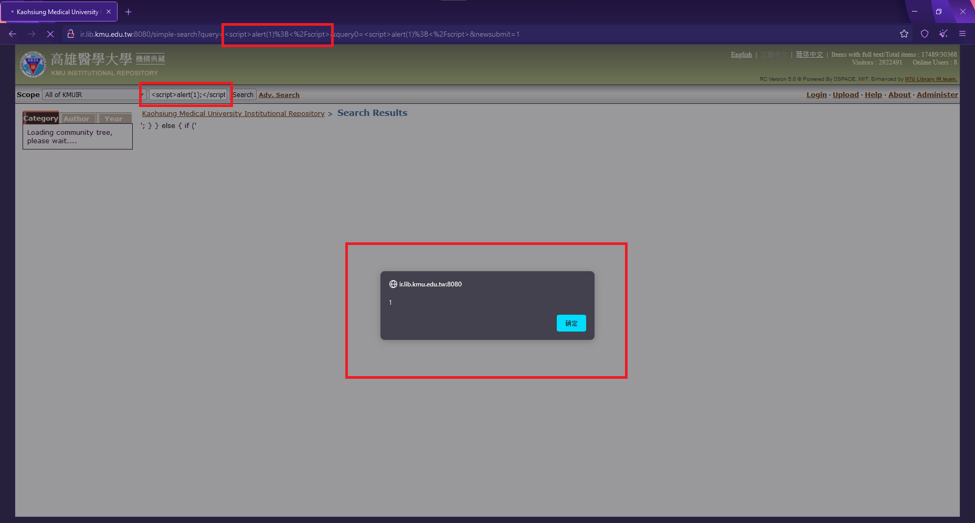This screenshot has height=523, width=975.
Task: Click the browser address bar URL
Action: [x=300, y=34]
